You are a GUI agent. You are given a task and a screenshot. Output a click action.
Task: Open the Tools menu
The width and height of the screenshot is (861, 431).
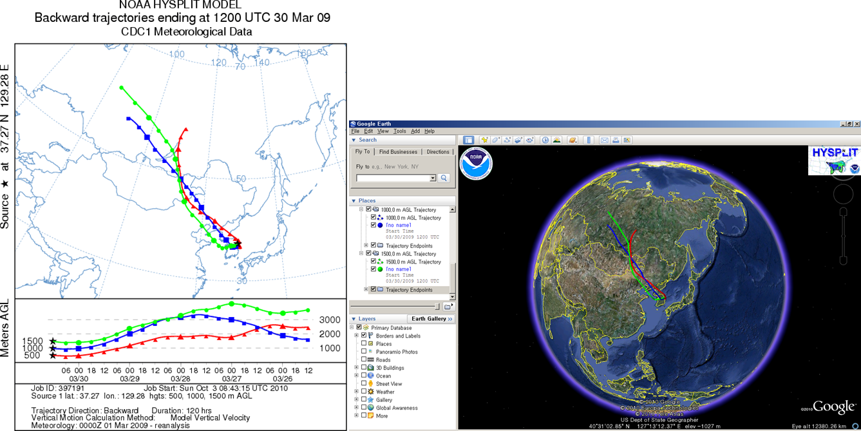(400, 131)
